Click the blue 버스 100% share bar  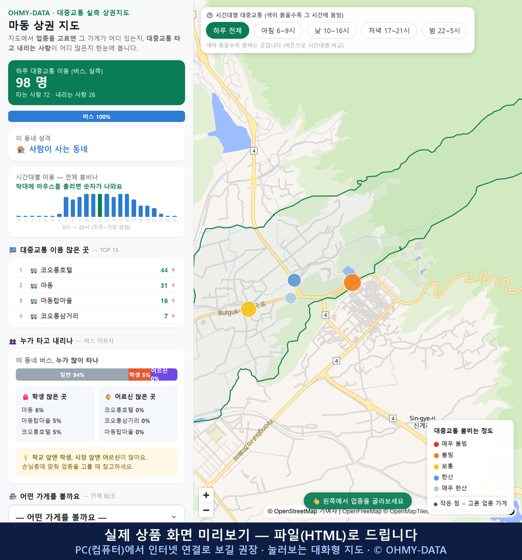pos(96,116)
